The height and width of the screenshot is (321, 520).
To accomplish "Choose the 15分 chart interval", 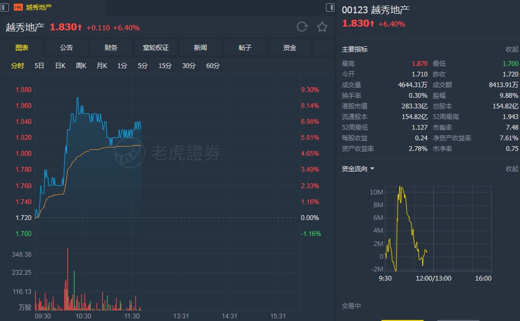I will (165, 66).
